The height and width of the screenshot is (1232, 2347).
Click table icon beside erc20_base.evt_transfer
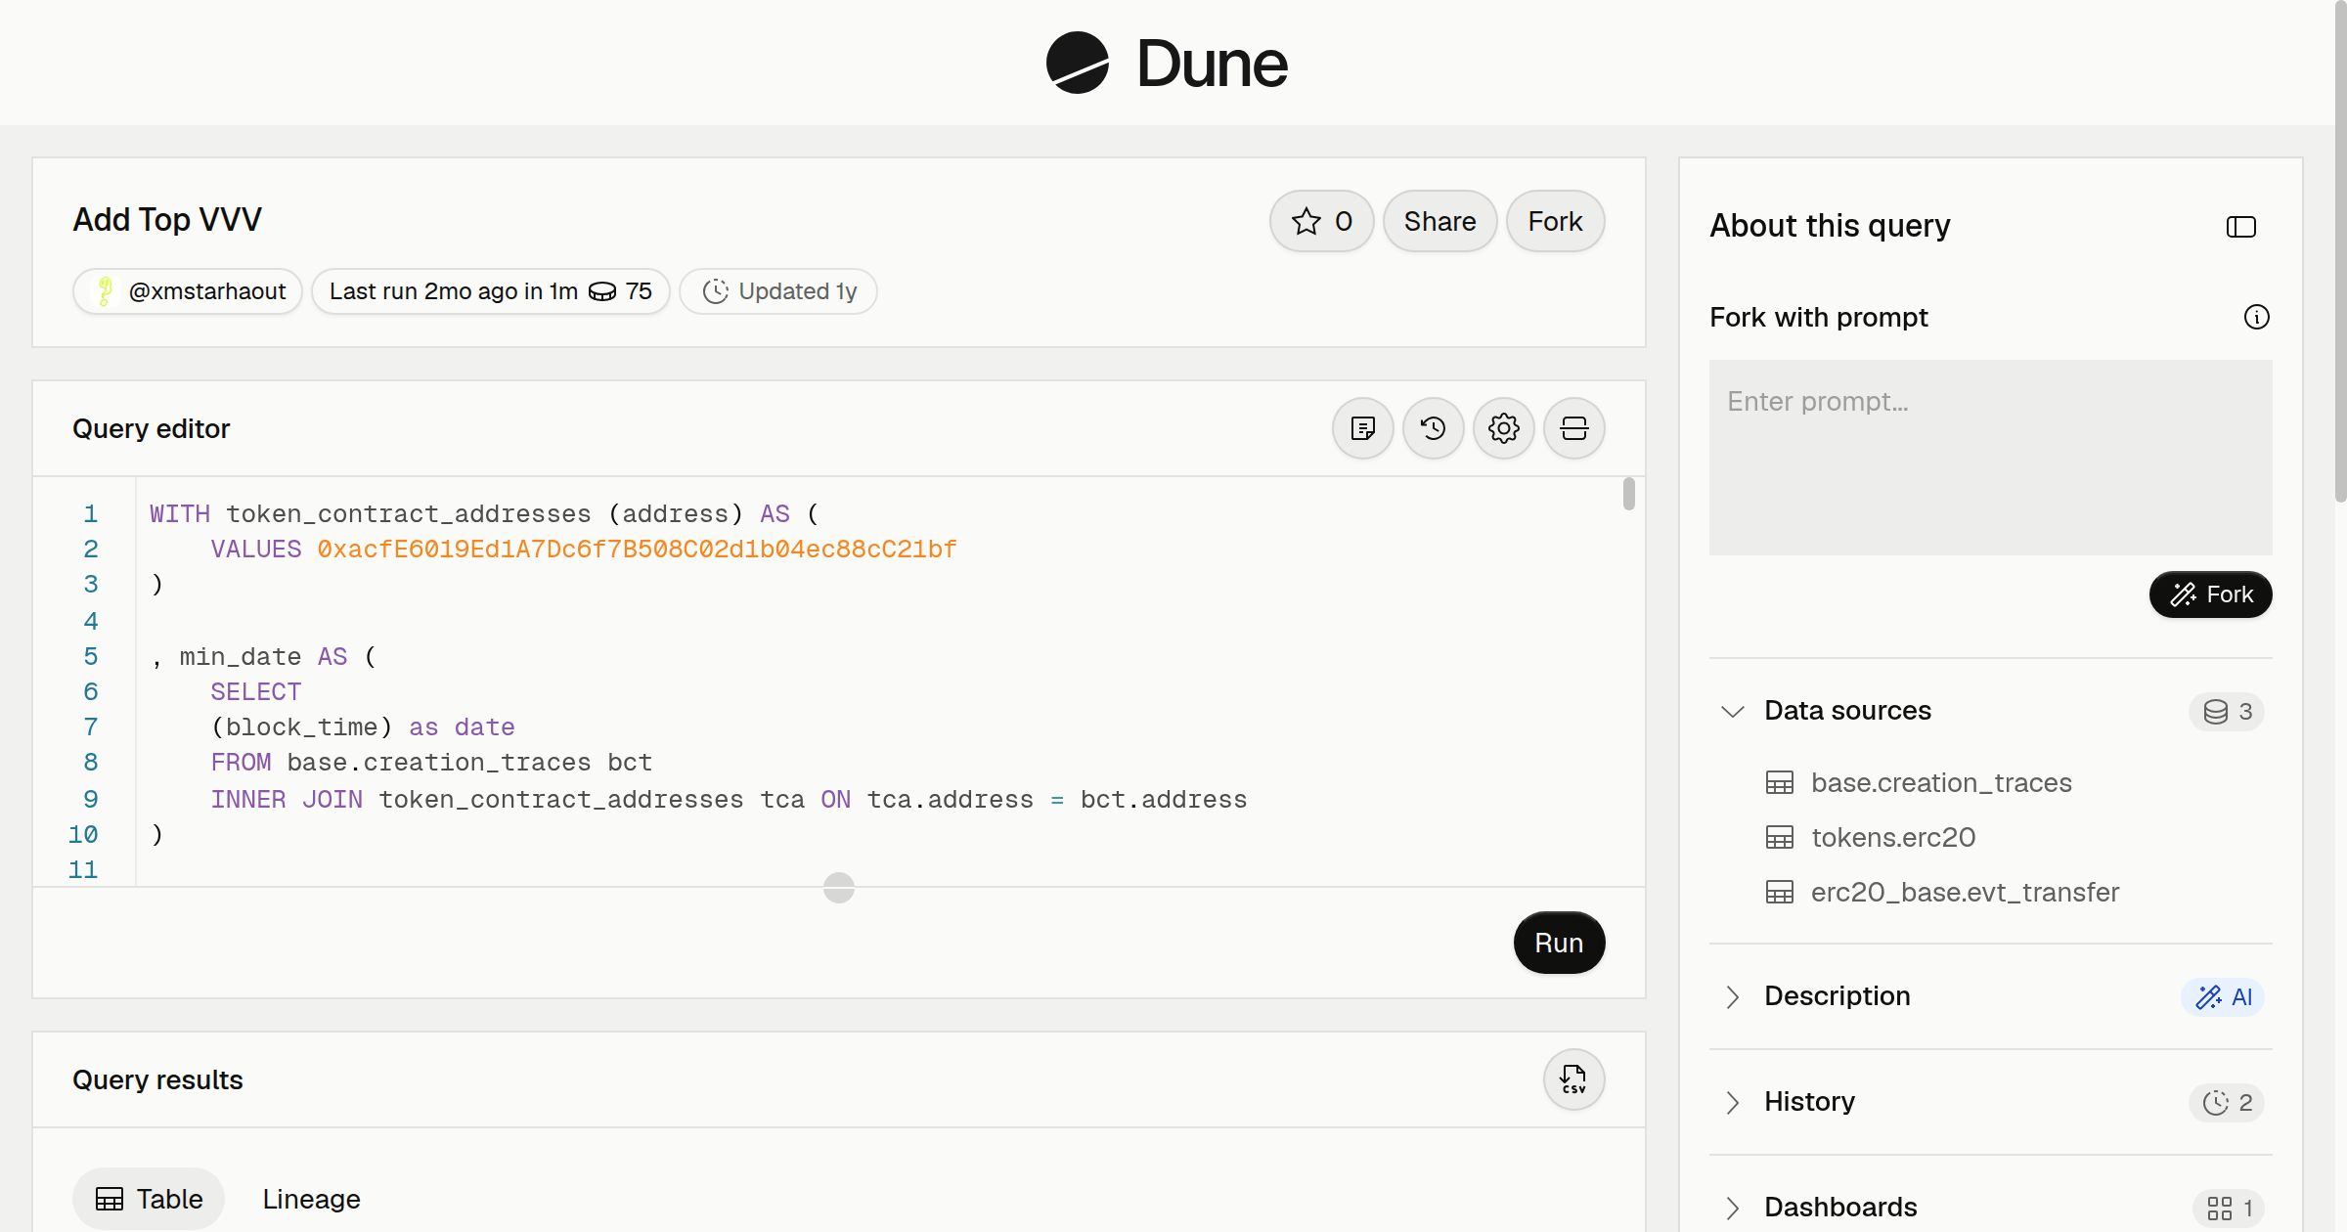[x=1780, y=892]
